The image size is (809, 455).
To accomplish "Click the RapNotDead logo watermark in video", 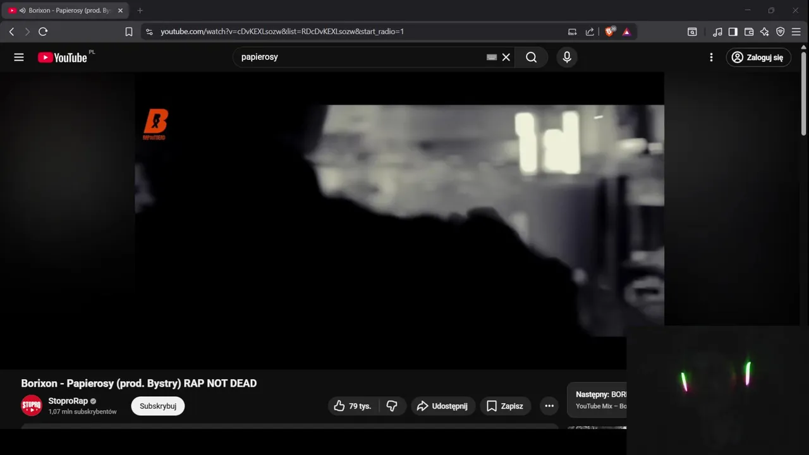I will pos(155,124).
